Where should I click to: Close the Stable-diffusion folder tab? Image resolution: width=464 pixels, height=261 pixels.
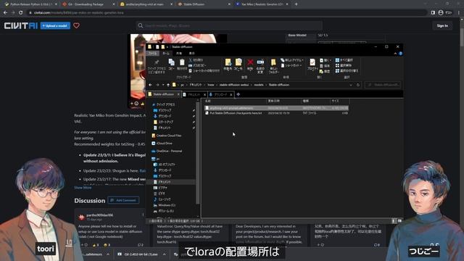pos(178,94)
